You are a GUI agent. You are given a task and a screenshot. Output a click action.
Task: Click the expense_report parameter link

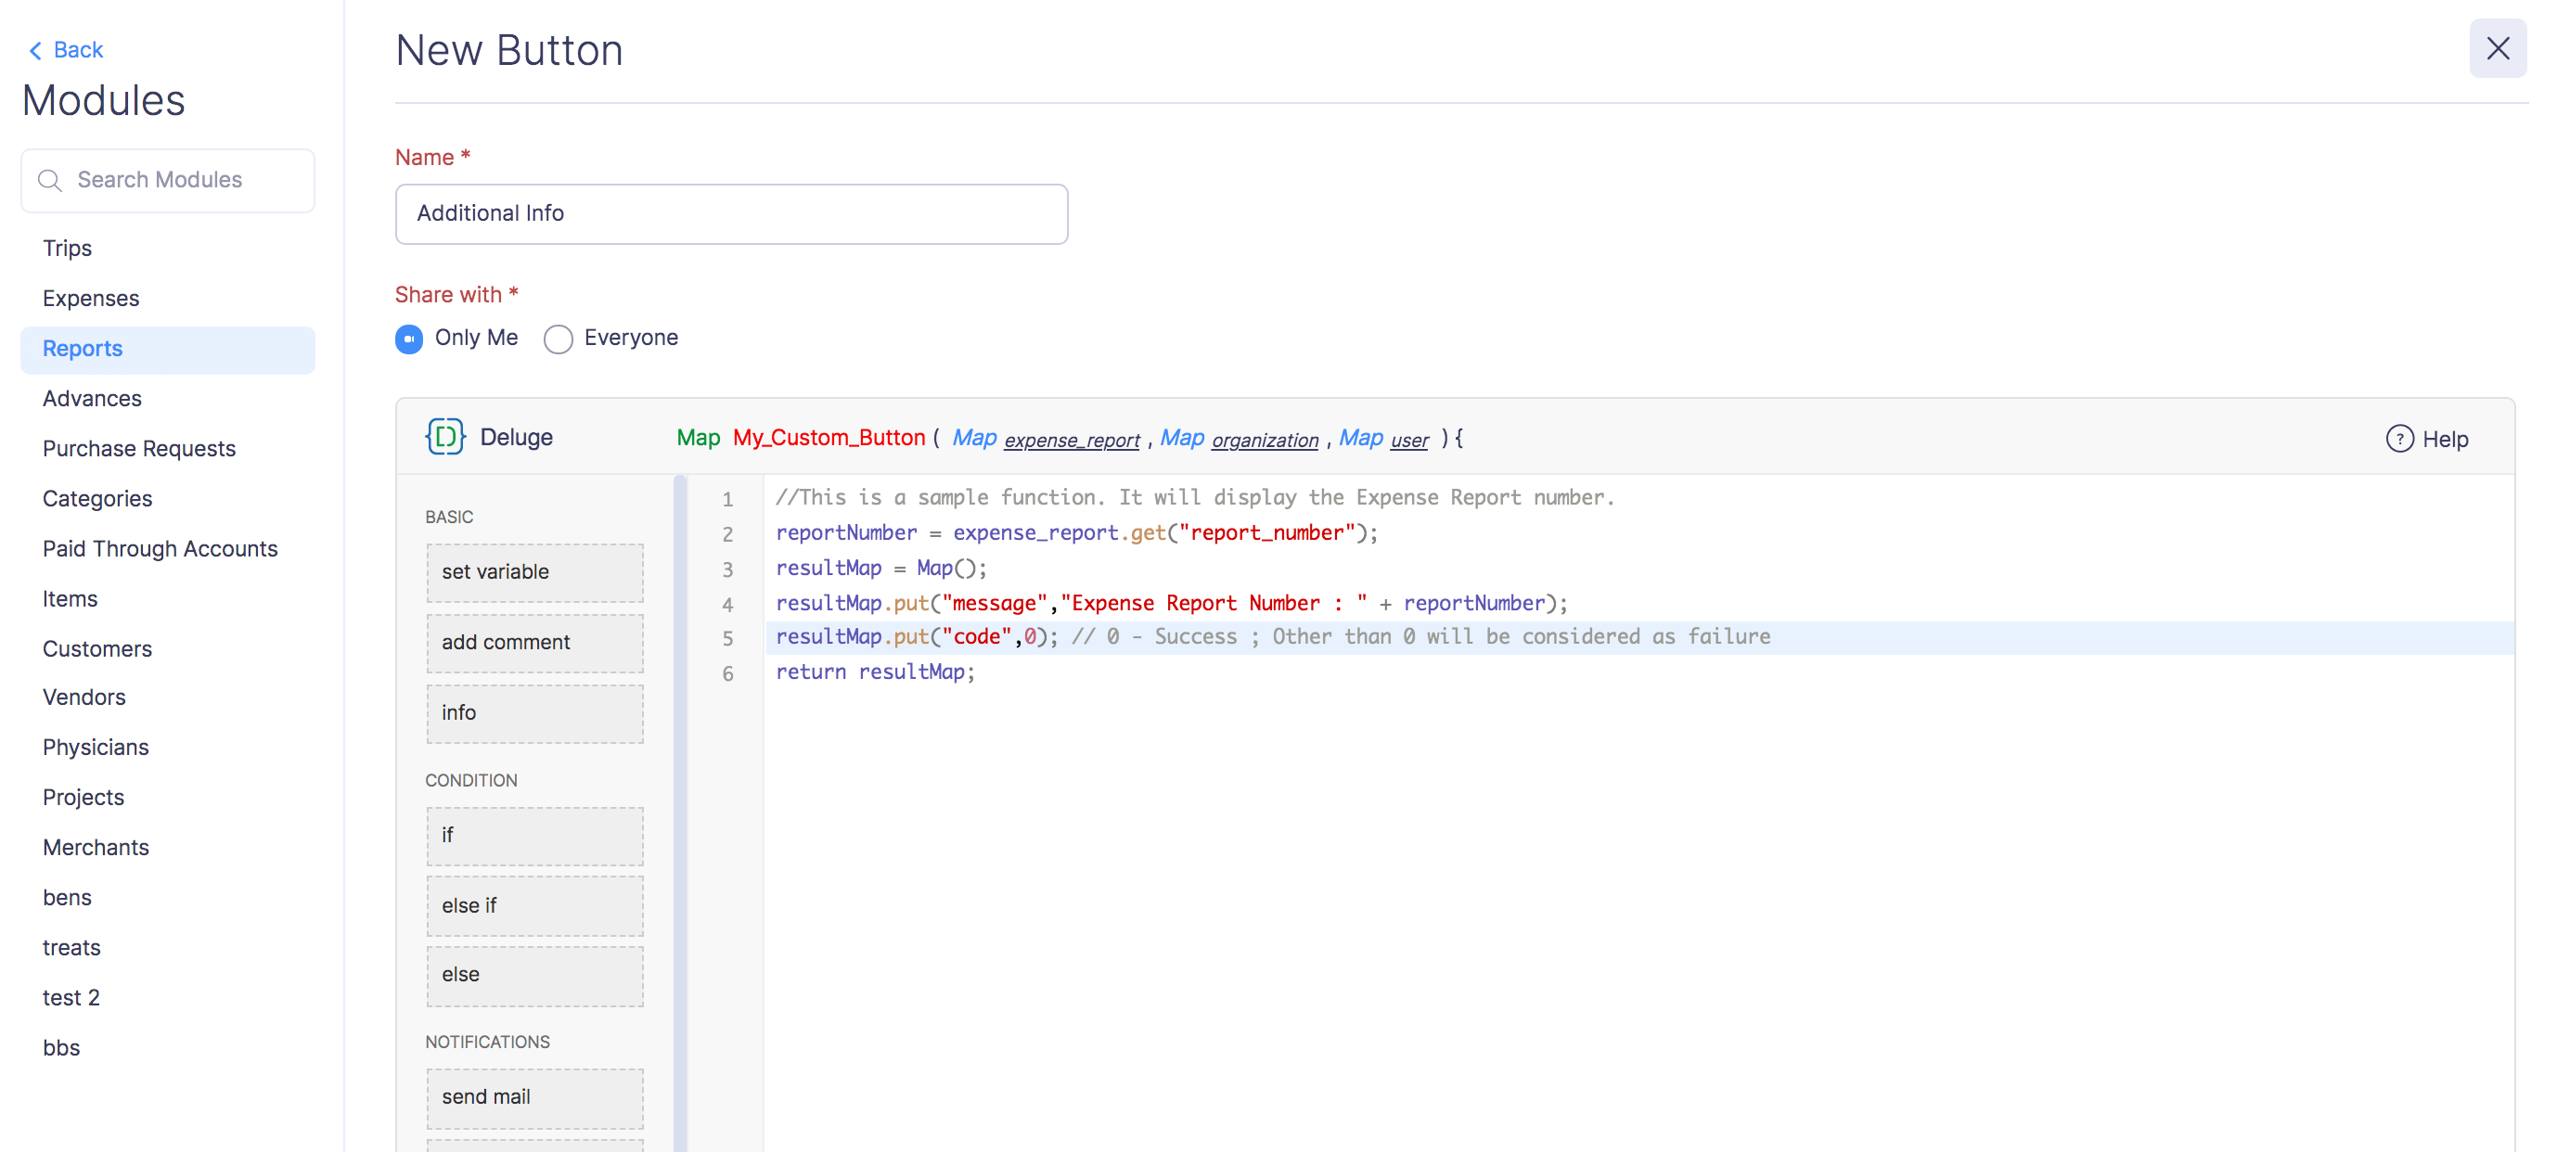point(1070,440)
